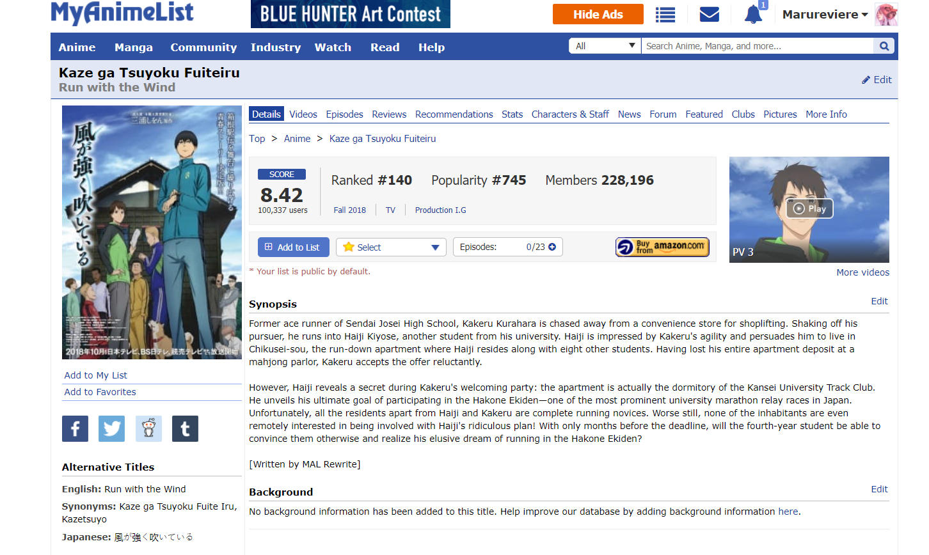Screen dimensions: 929x555
Task: Select the Details tab
Action: (266, 114)
